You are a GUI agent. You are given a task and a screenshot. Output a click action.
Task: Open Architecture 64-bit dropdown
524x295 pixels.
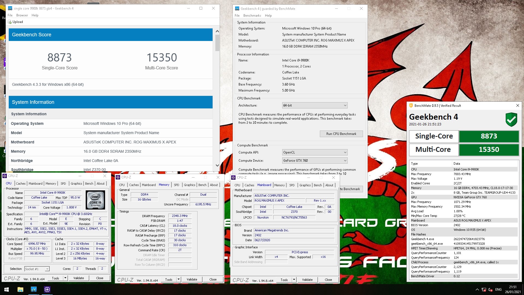point(315,105)
